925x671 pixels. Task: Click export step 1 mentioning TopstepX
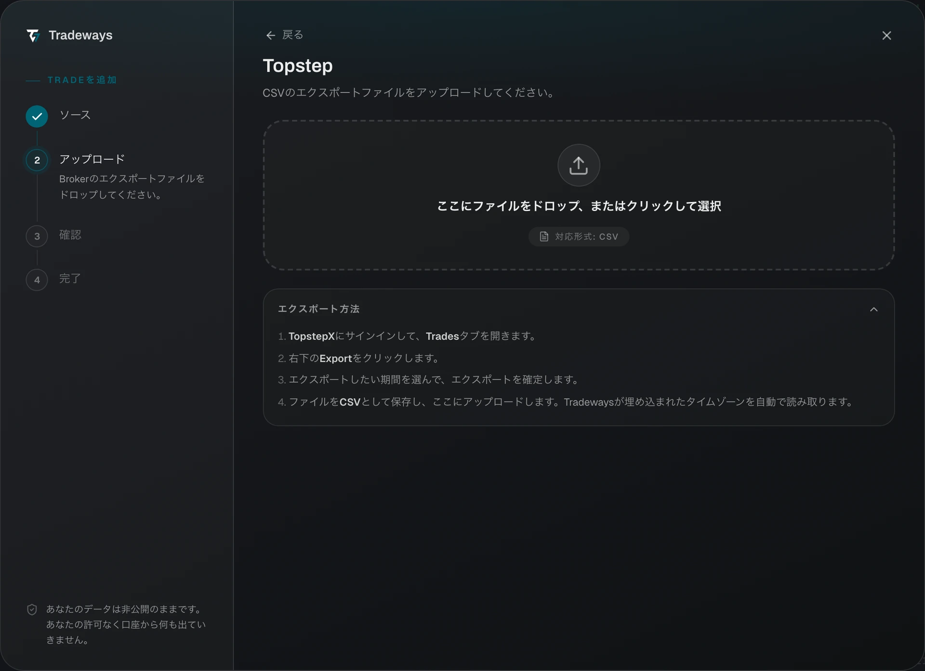408,336
